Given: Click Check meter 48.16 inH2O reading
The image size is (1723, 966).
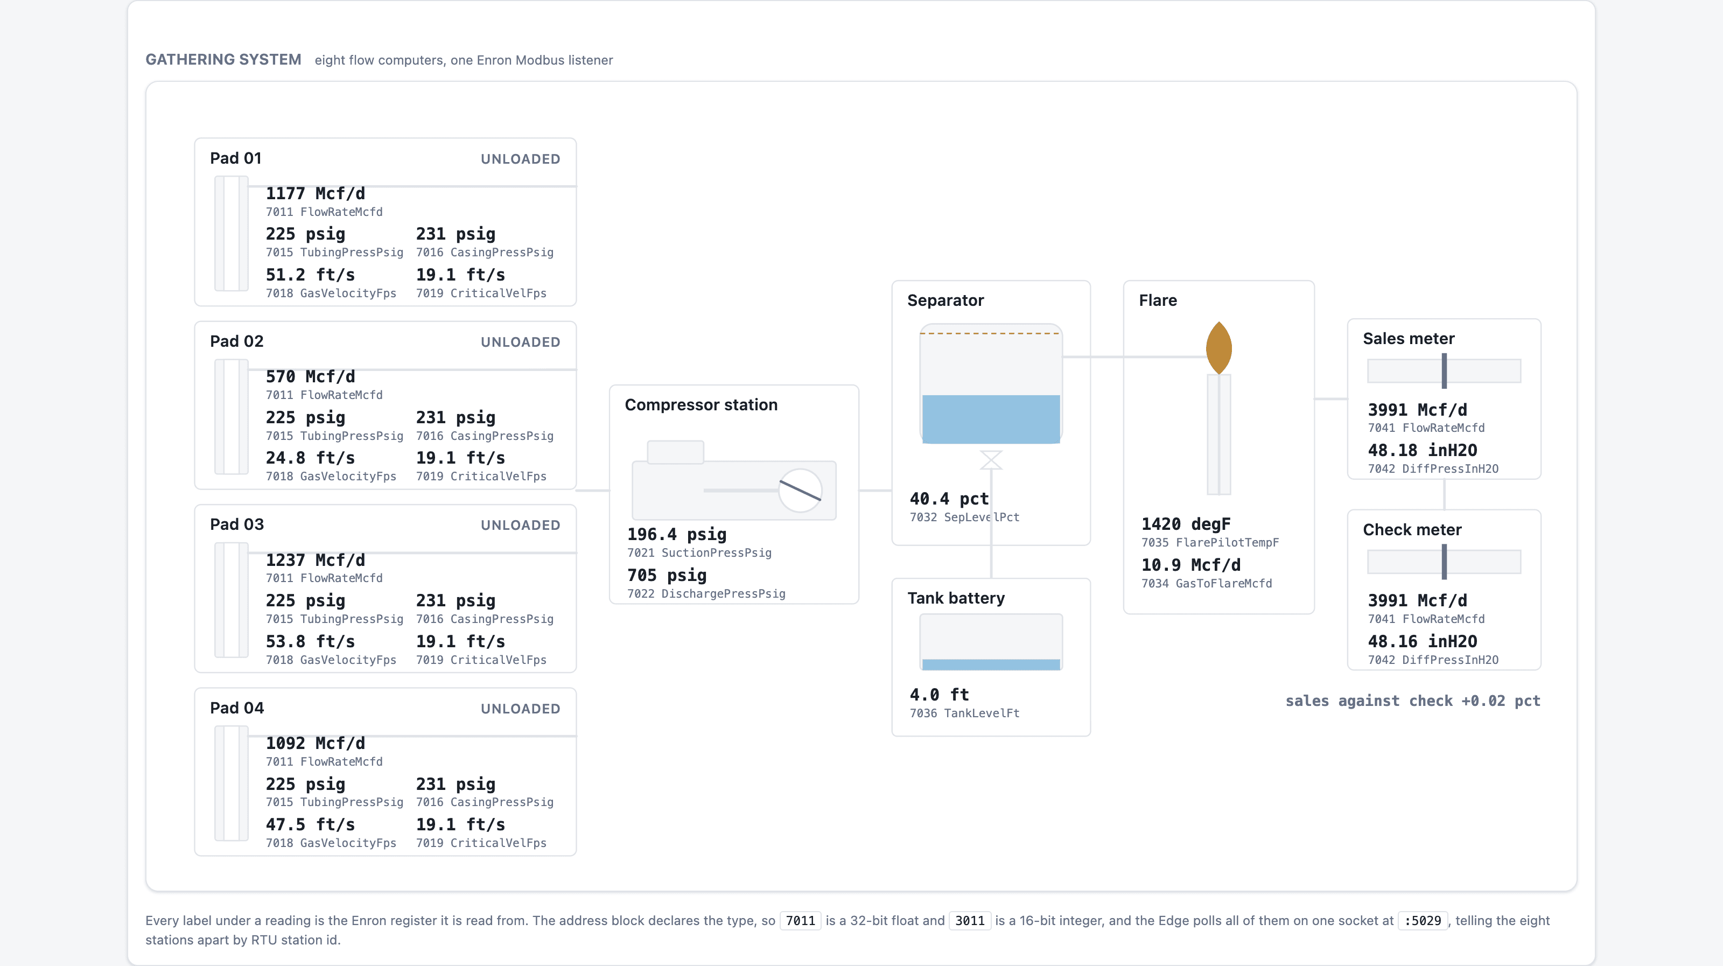Looking at the screenshot, I should click(1423, 641).
